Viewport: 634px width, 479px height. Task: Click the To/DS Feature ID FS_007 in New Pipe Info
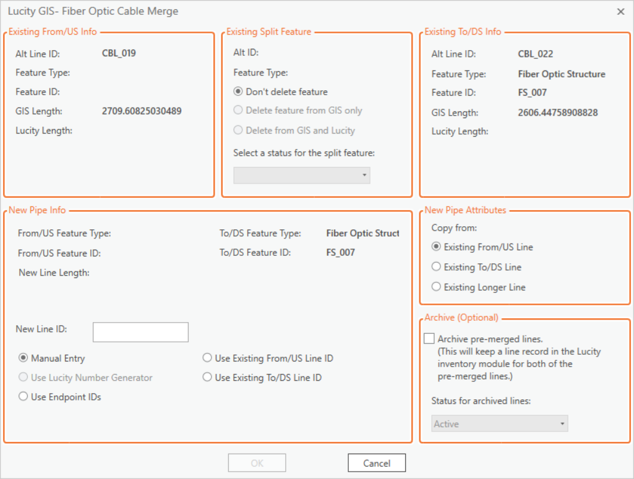340,252
